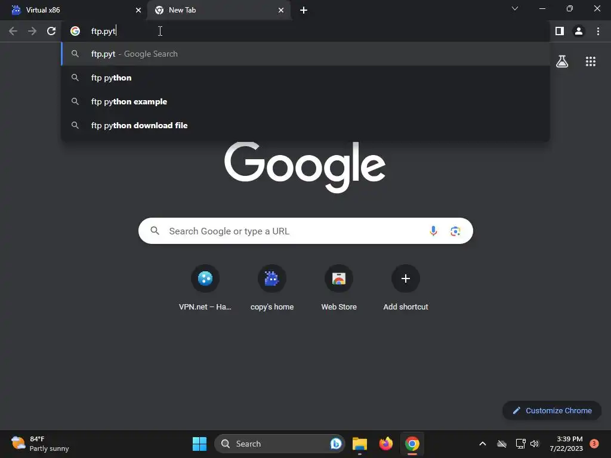Open the Windows Start menu

pos(199,444)
